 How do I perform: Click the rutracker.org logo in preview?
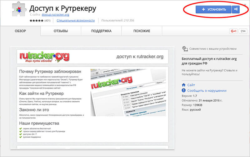(x=44, y=57)
